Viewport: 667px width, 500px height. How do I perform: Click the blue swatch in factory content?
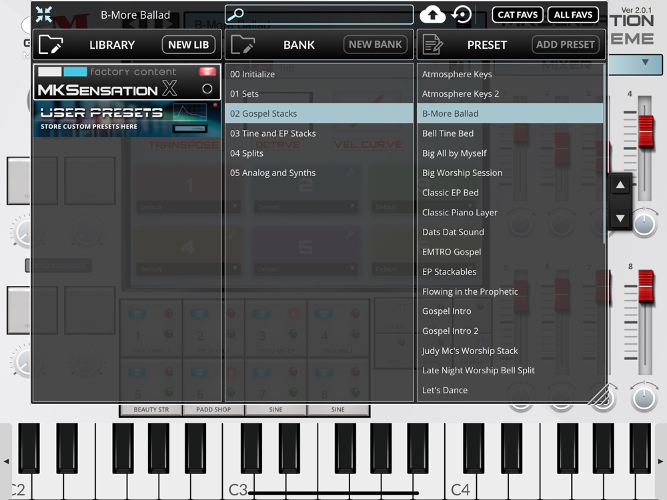point(75,71)
